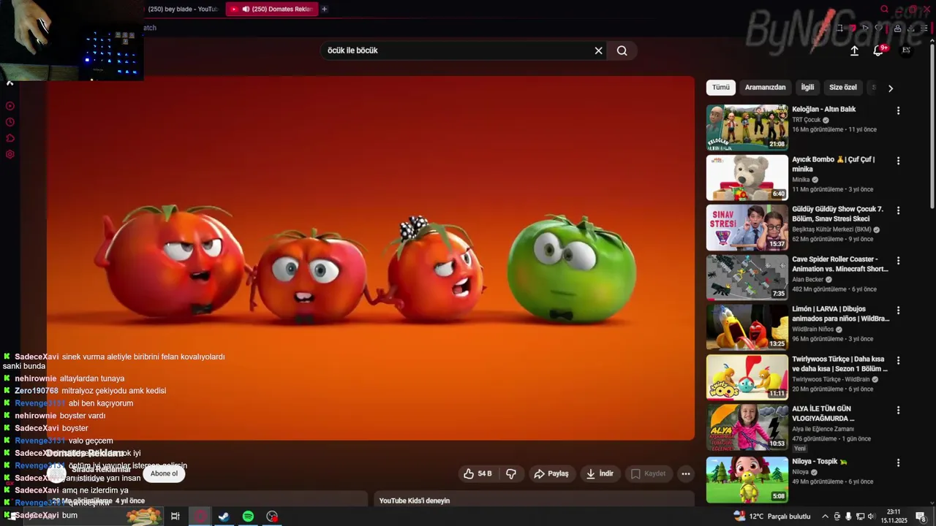Open Güldüy Güldüy Show sınav stresi thumbnail
Viewport: 936px width, 526px height.
coord(747,227)
